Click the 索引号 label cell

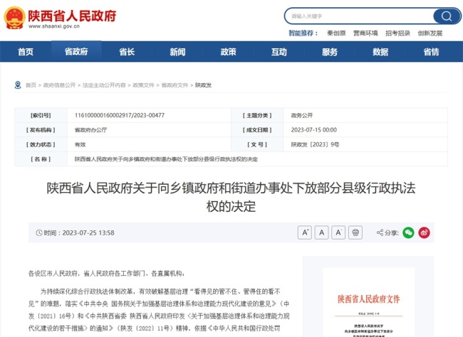pyautogui.click(x=41, y=115)
